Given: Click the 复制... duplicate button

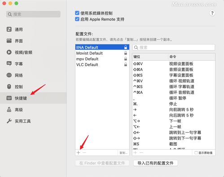Looking at the screenshot, I should click(x=123, y=153).
